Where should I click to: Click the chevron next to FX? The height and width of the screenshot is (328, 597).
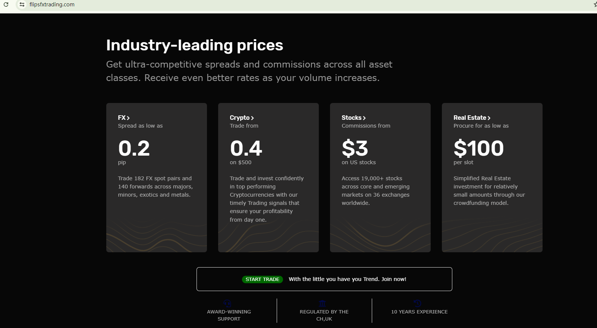click(128, 118)
